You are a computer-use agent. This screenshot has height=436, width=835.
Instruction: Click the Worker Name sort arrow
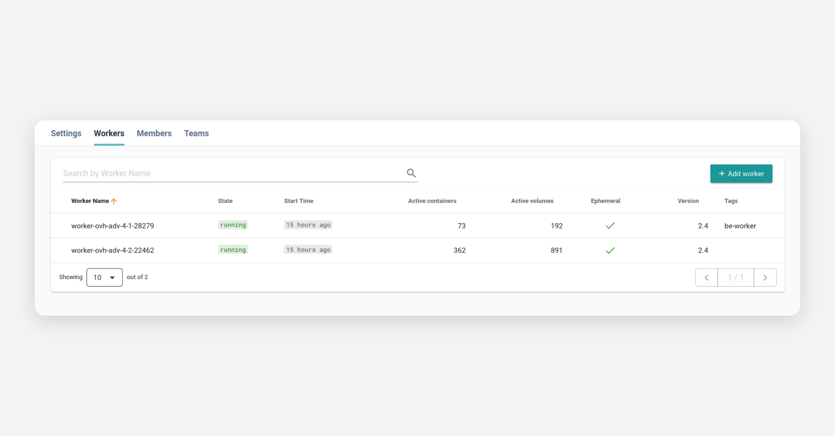[x=113, y=201]
